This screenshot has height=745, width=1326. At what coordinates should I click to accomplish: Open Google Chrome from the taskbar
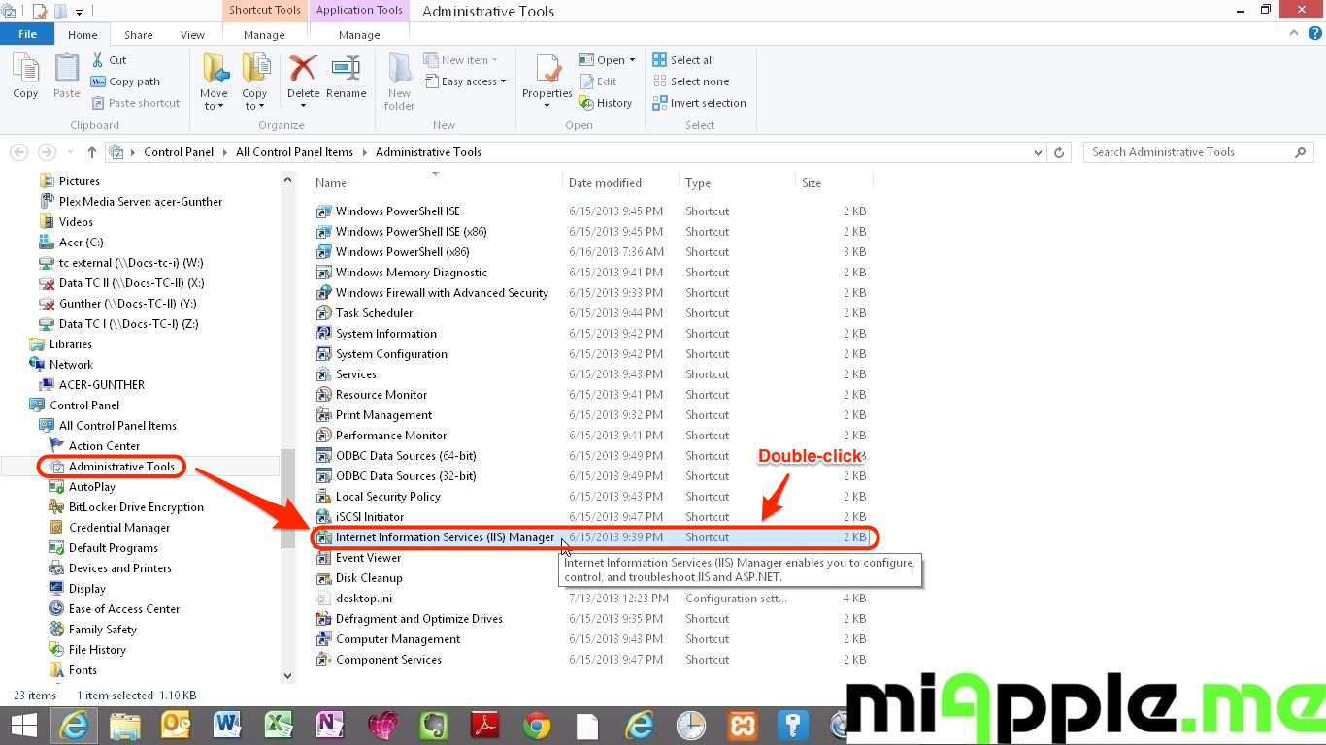click(536, 726)
